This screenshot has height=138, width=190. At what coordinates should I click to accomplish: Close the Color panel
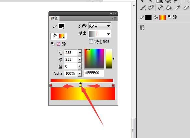[116, 14]
